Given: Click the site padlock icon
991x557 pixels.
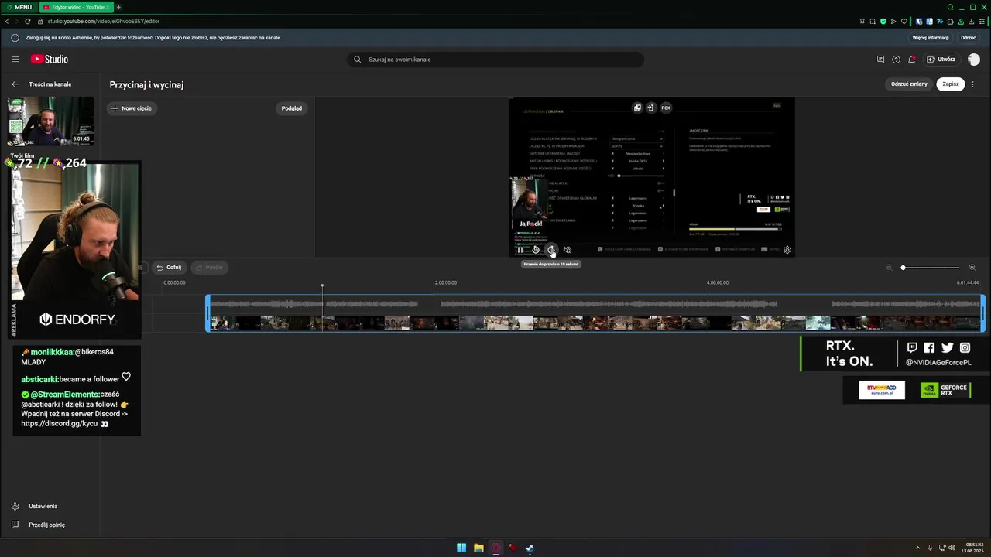Looking at the screenshot, I should point(41,22).
